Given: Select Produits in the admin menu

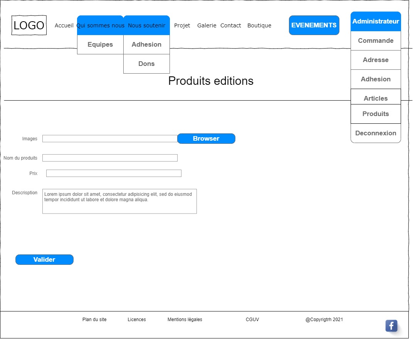Looking at the screenshot, I should (x=376, y=114).
